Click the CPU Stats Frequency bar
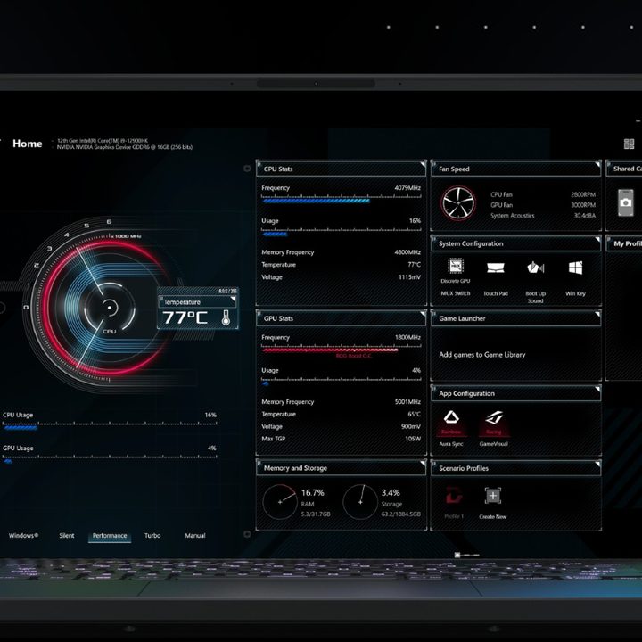The image size is (642, 642). coord(341,200)
